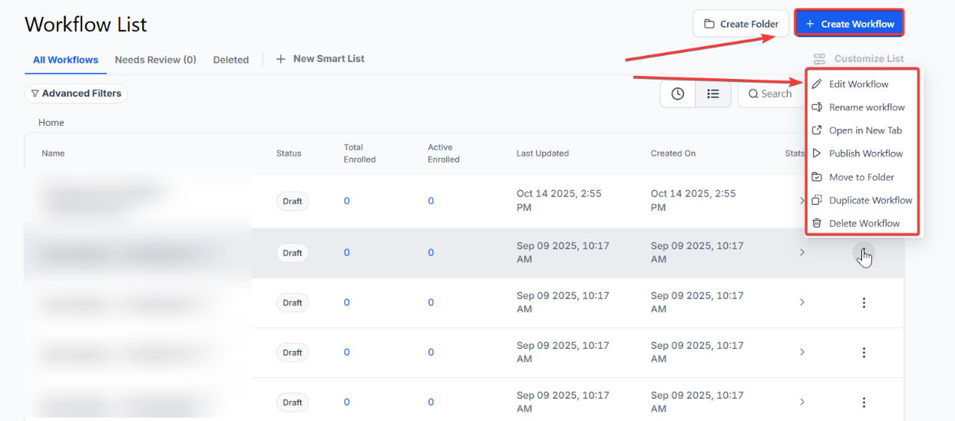Screen dimensions: 955x421
Task: Select Open in New Tab option
Action: coord(865,130)
